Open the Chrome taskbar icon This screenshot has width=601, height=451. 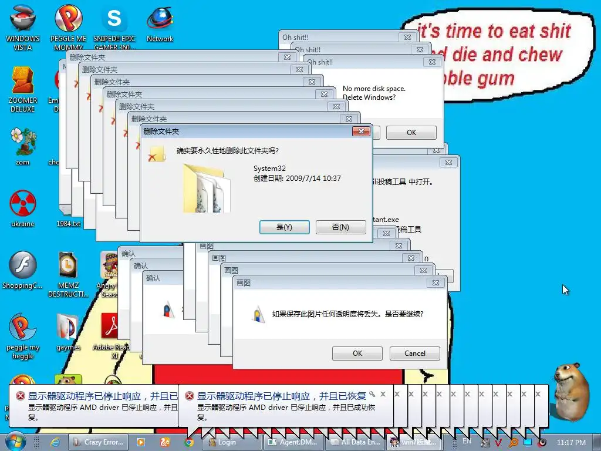tap(188, 442)
